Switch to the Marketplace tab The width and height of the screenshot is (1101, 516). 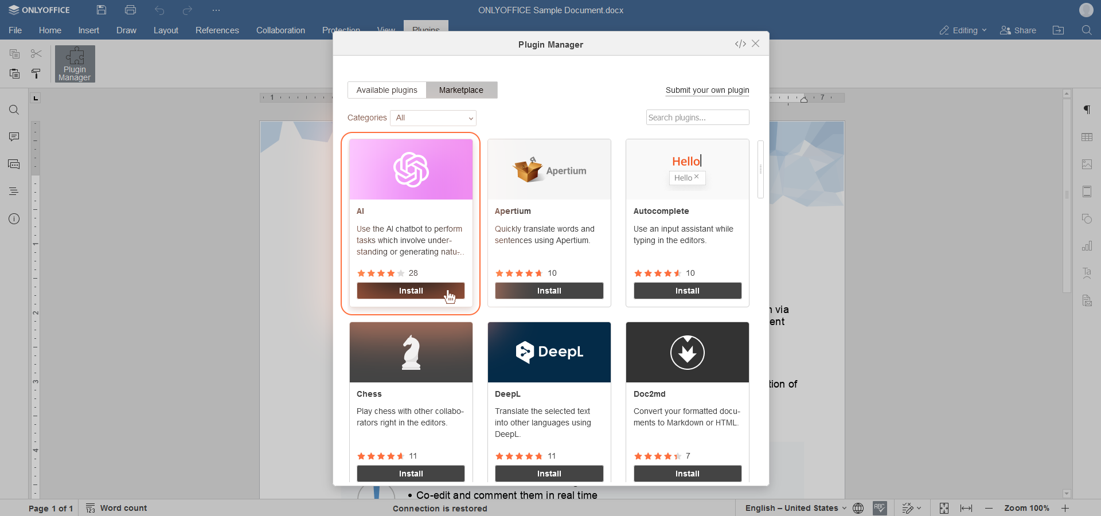[x=461, y=90]
